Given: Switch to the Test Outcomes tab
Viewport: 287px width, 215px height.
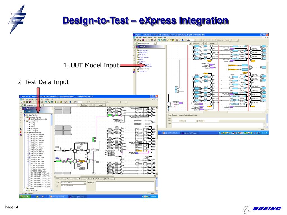Looking at the screenshot, I should tap(110, 179).
